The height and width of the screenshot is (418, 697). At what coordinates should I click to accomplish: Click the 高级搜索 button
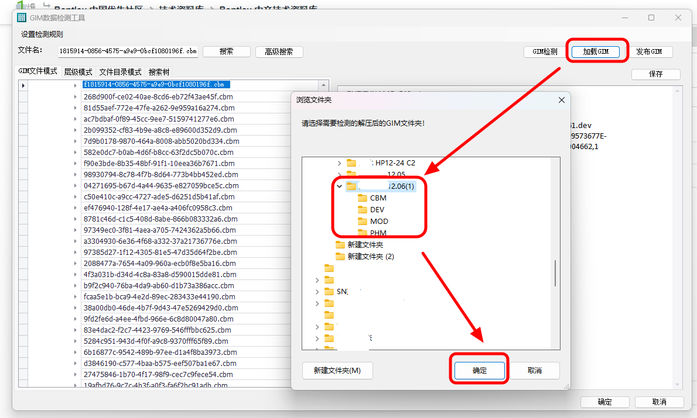click(279, 51)
